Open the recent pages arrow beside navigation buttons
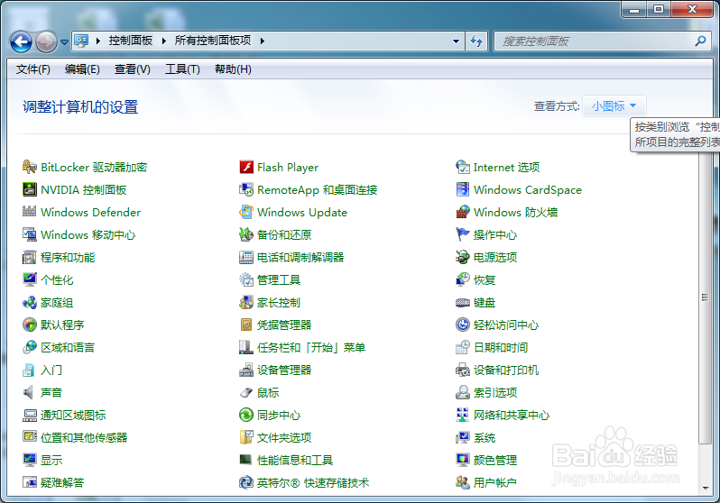Viewport: 720px width, 503px height. click(64, 41)
